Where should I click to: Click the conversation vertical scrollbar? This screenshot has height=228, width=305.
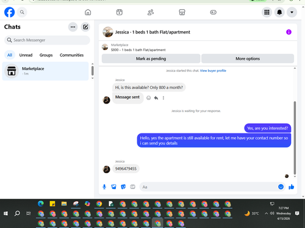[x=295, y=138]
